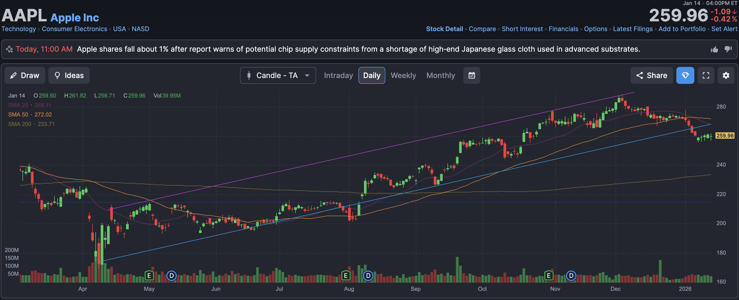The width and height of the screenshot is (739, 300).
Task: Click the August earnings E marker
Action: [x=346, y=276]
